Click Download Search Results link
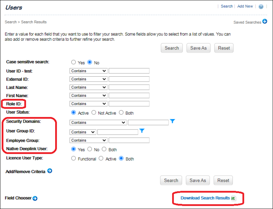The image size is (273, 209). pyautogui.click(x=205, y=198)
